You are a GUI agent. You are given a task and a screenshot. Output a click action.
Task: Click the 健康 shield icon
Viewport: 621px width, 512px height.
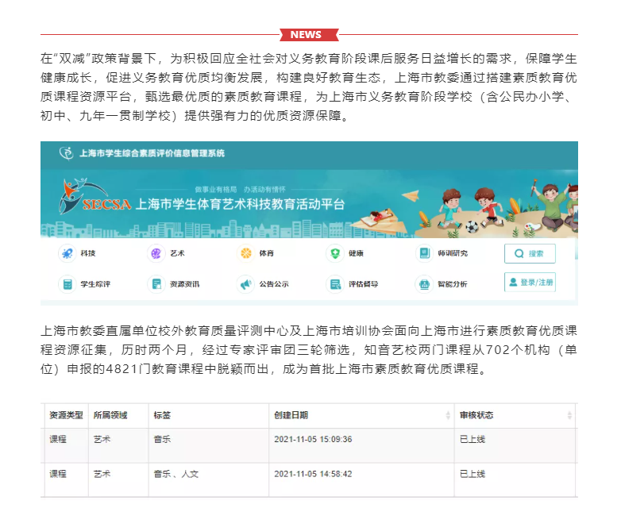click(x=335, y=253)
